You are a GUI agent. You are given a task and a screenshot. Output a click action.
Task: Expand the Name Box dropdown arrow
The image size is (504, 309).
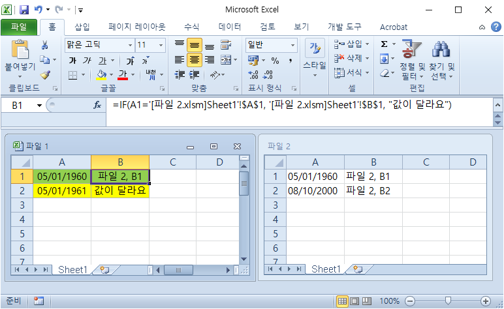tap(39, 105)
